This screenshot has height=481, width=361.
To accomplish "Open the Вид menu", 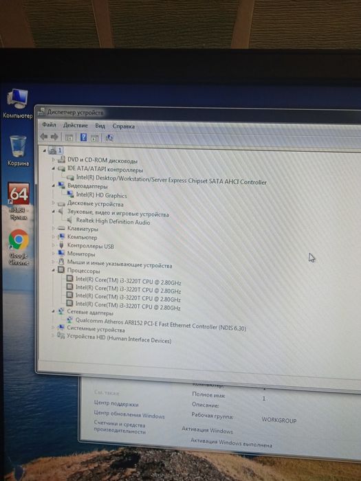I will pyautogui.click(x=100, y=126).
